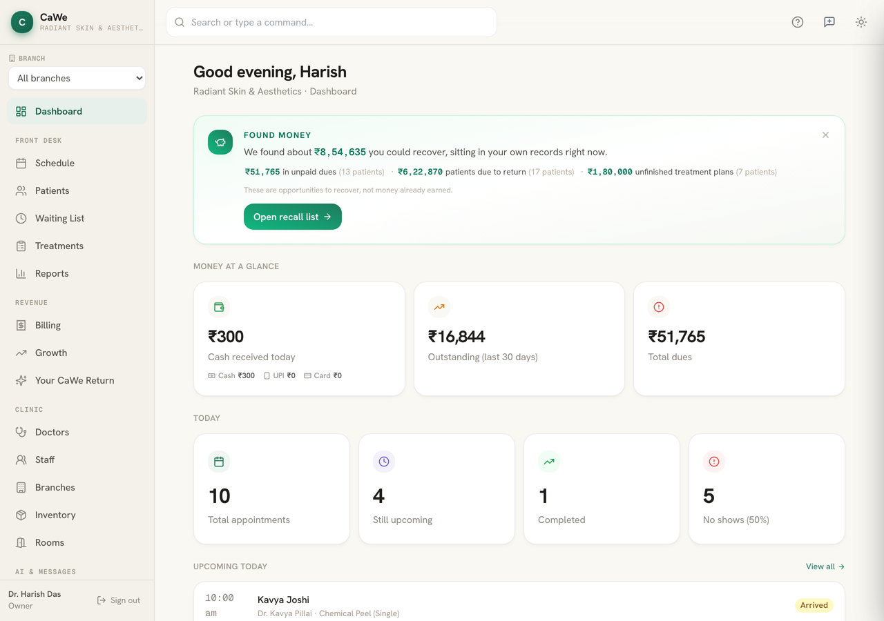Open Reports in the sidebar
This screenshot has width=884, height=621.
point(77,273)
